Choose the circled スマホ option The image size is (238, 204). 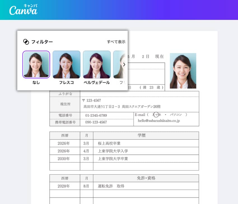157,114
